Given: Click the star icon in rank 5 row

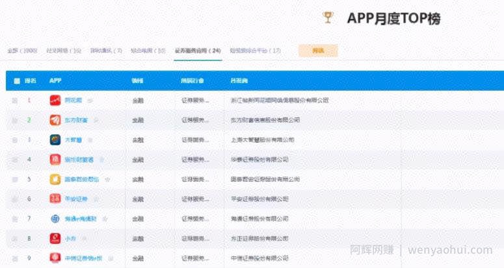Looking at the screenshot, I should coord(107,180).
